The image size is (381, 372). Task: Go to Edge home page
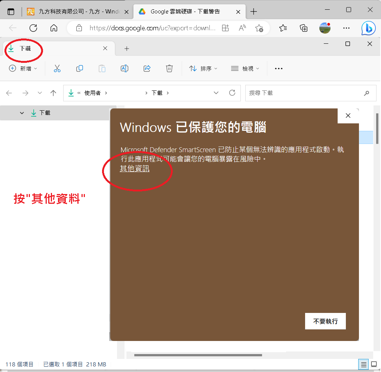pyautogui.click(x=54, y=28)
